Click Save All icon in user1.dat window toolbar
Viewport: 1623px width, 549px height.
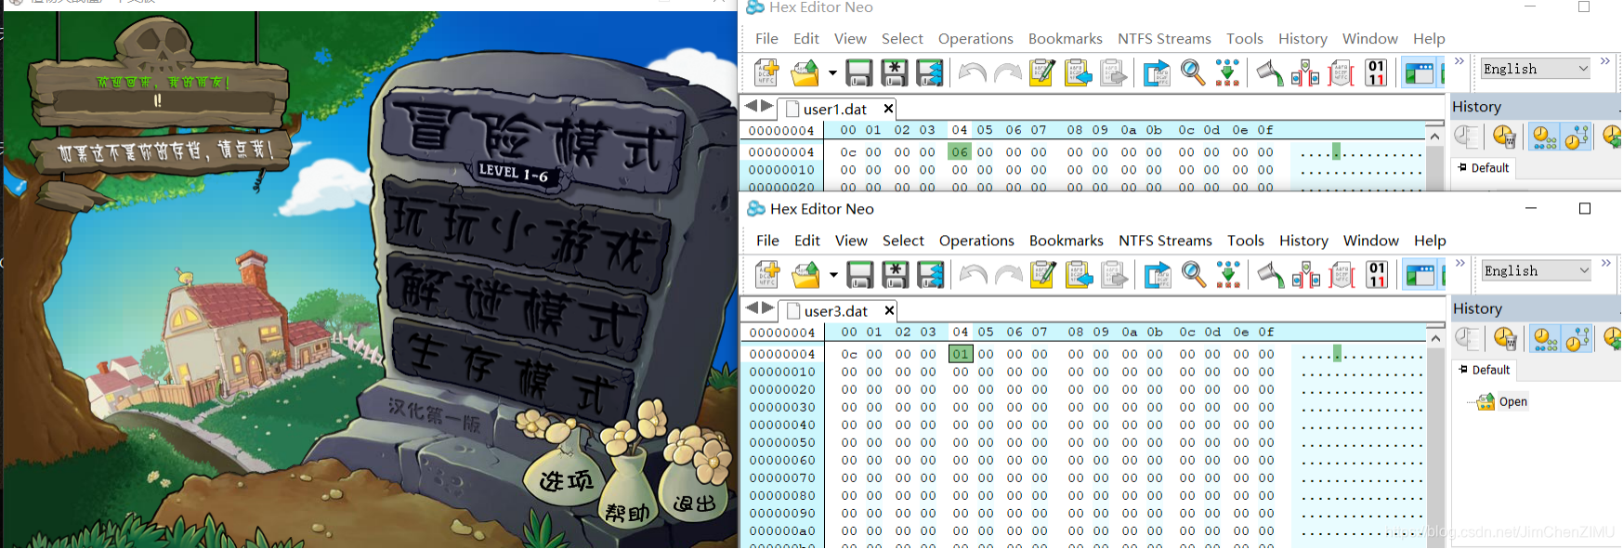929,72
